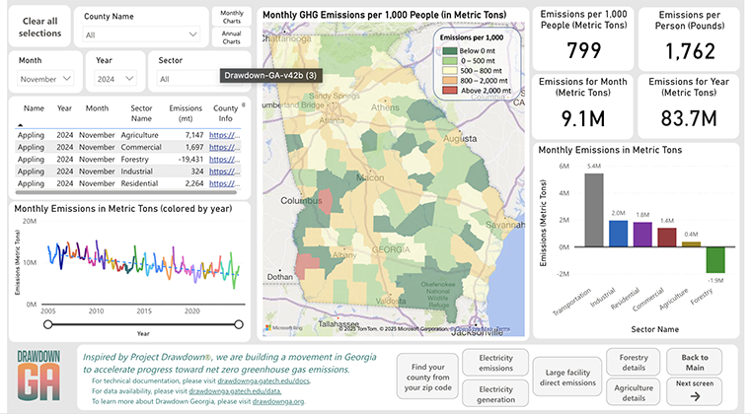Select the green Forestry bar in chart
This screenshot has height=414, width=751.
point(715,259)
